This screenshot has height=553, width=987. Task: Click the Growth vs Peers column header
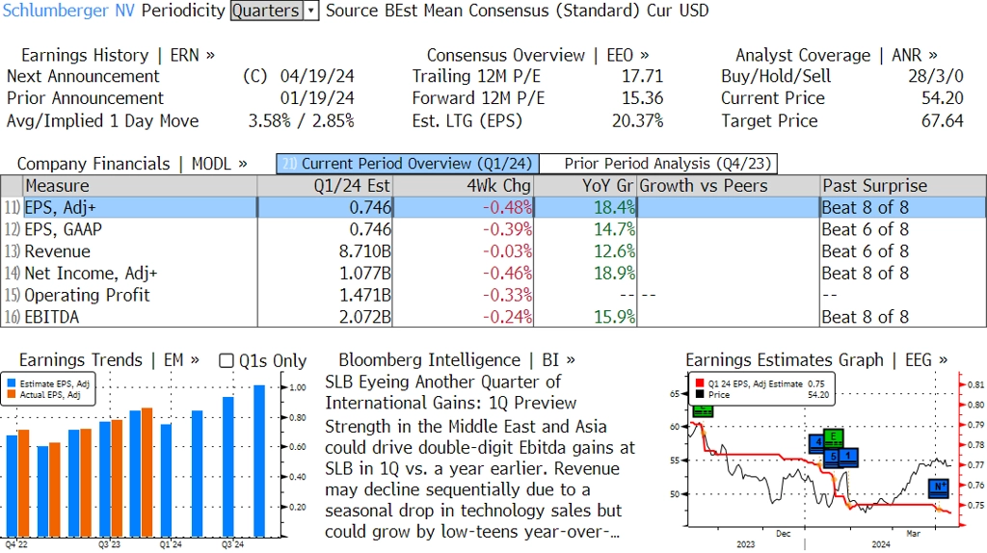point(729,186)
